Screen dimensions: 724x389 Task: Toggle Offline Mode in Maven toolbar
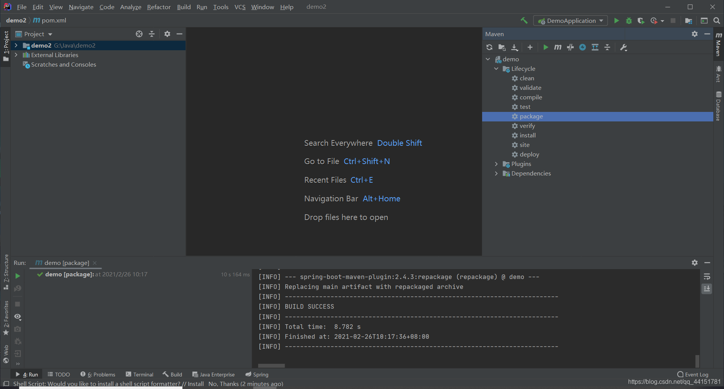pos(570,47)
